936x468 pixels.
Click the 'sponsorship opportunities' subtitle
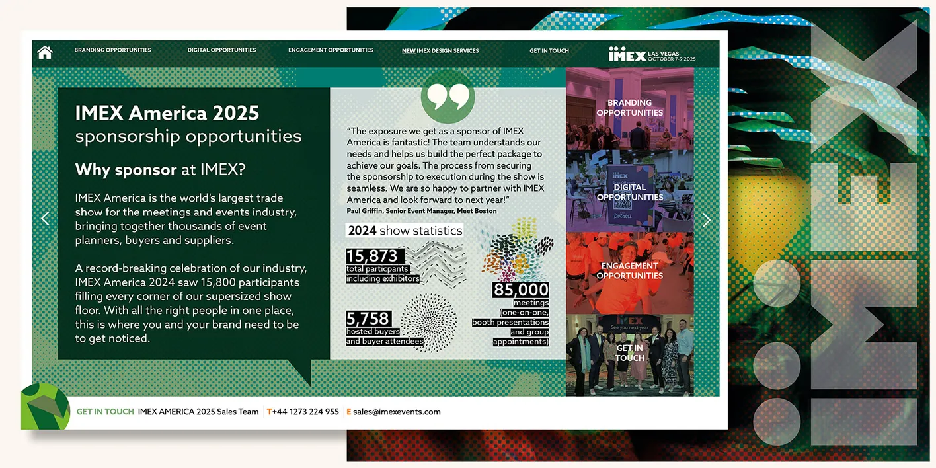tap(188, 136)
